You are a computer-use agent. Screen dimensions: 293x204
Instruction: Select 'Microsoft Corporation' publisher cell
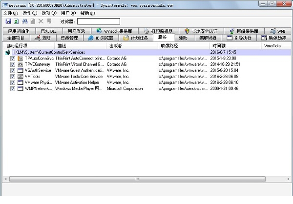point(125,88)
